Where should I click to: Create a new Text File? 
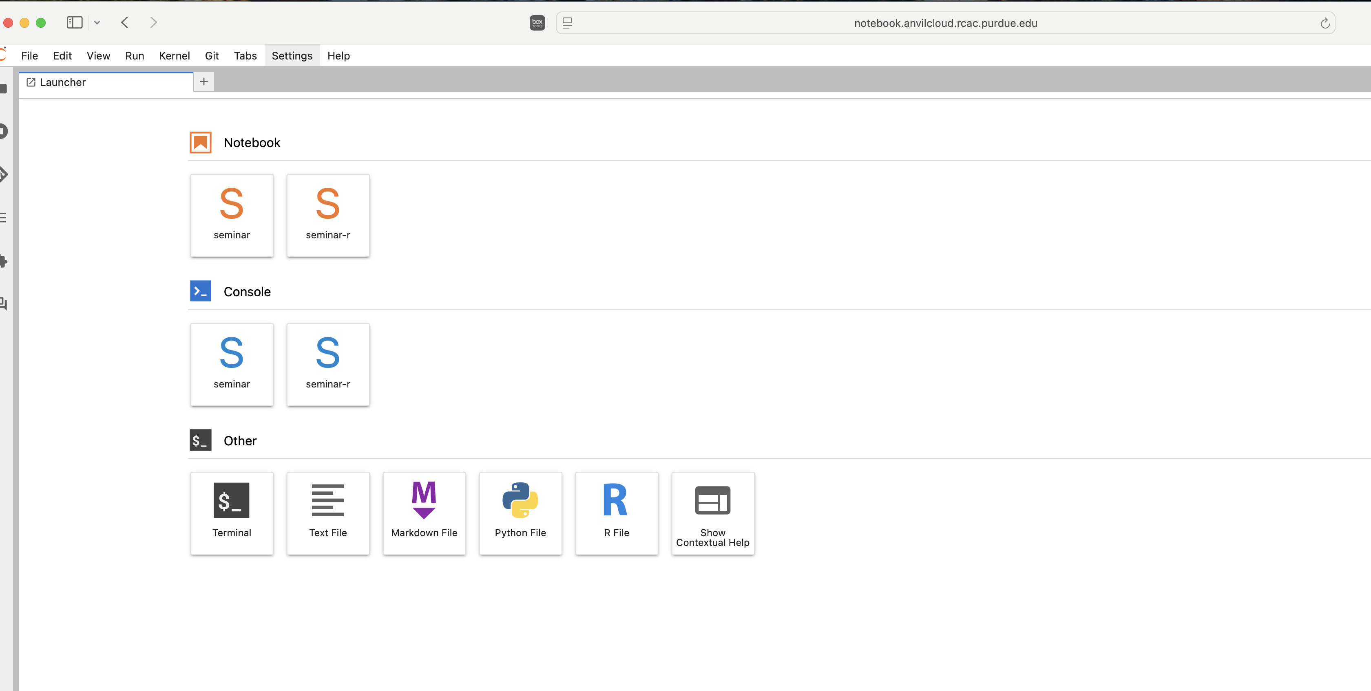coord(328,512)
